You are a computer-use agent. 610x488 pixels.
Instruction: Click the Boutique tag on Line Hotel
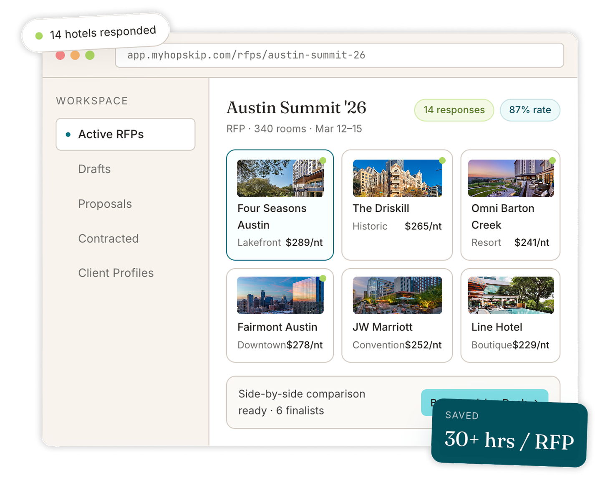pos(492,345)
